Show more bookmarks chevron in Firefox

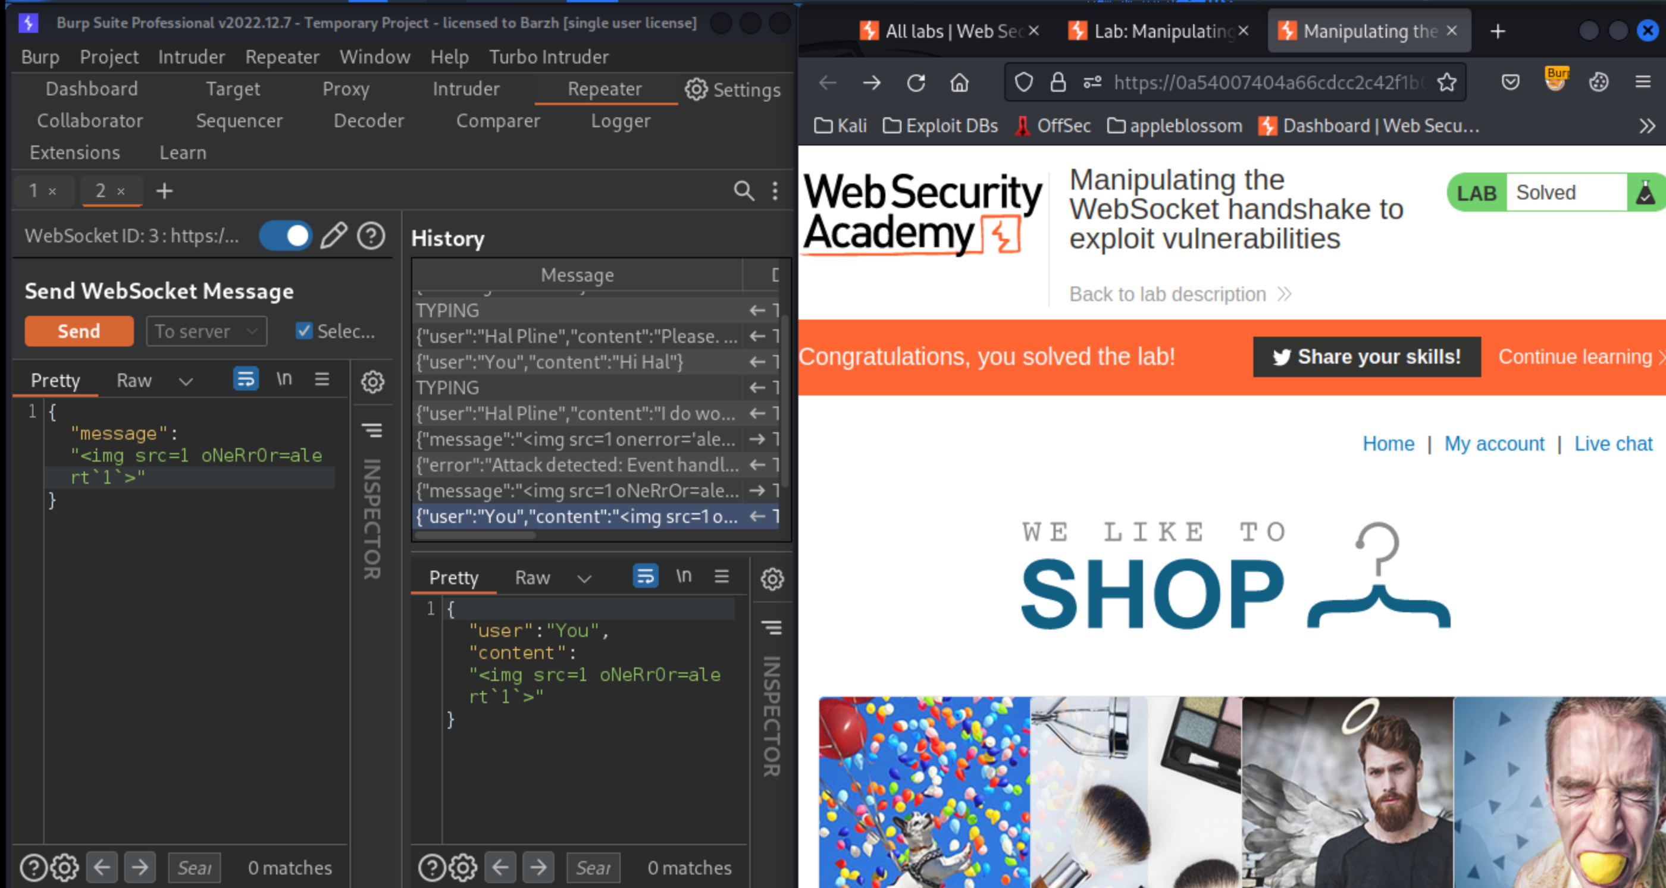pyautogui.click(x=1647, y=125)
